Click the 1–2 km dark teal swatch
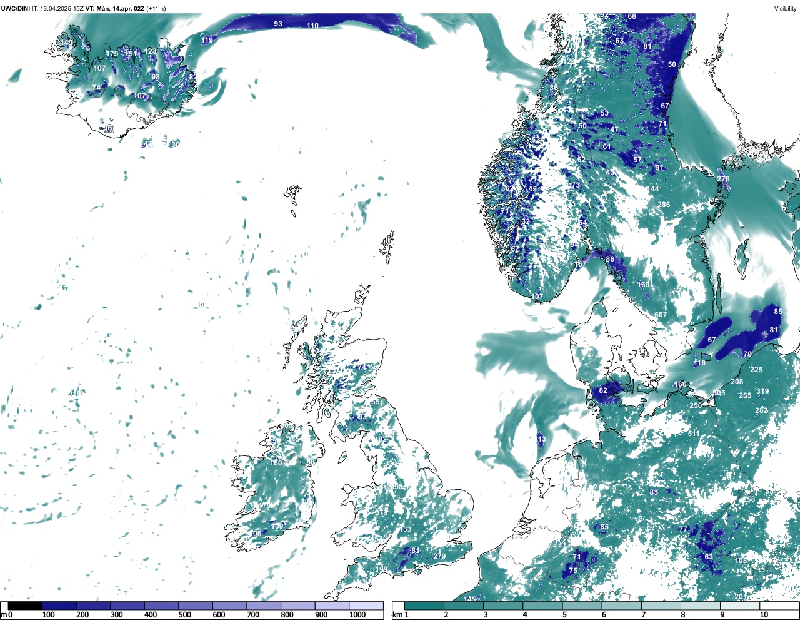 (424, 606)
